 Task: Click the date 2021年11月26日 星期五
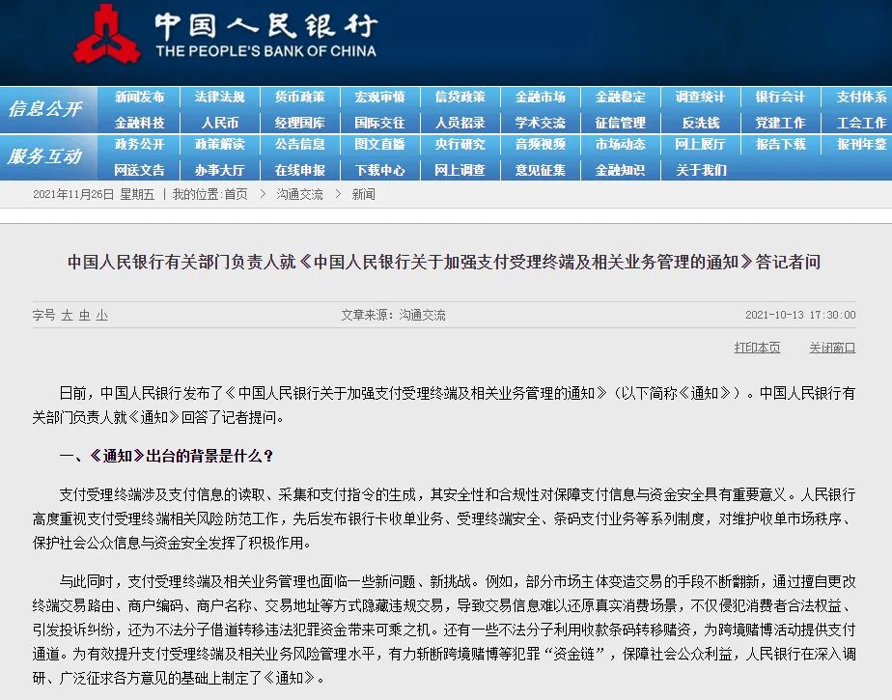click(94, 195)
